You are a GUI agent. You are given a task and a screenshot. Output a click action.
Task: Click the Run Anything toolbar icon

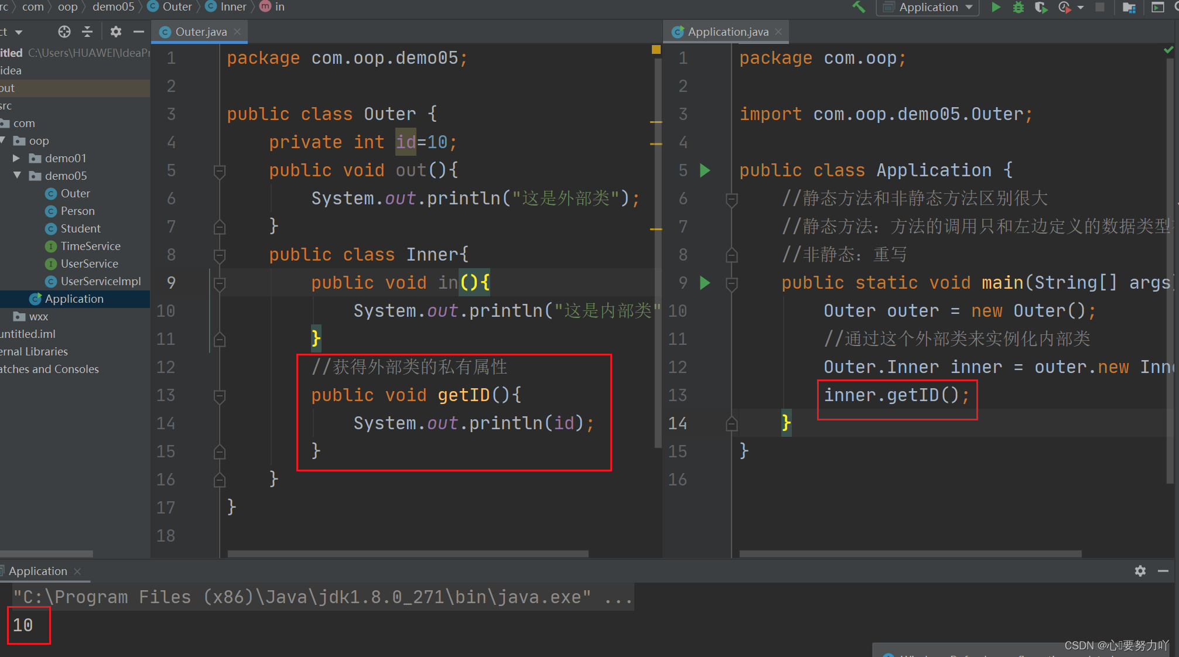click(1157, 7)
